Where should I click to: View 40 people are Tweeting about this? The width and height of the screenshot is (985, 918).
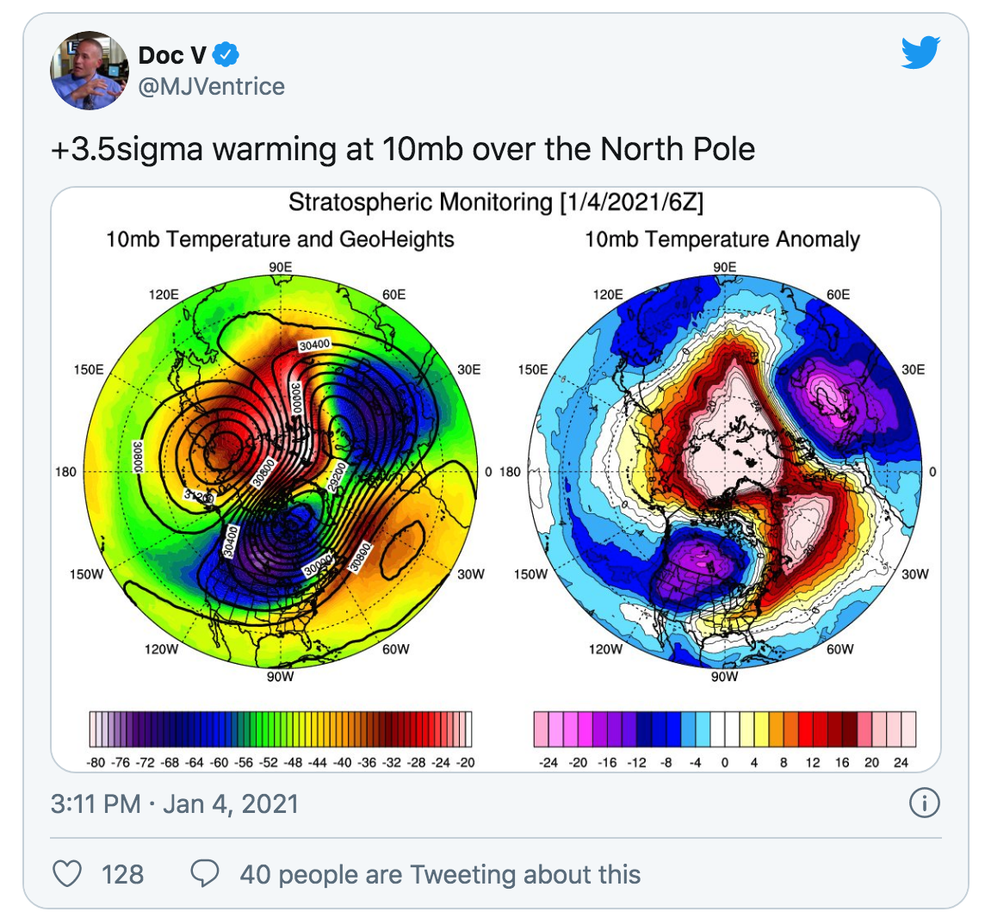(x=440, y=874)
